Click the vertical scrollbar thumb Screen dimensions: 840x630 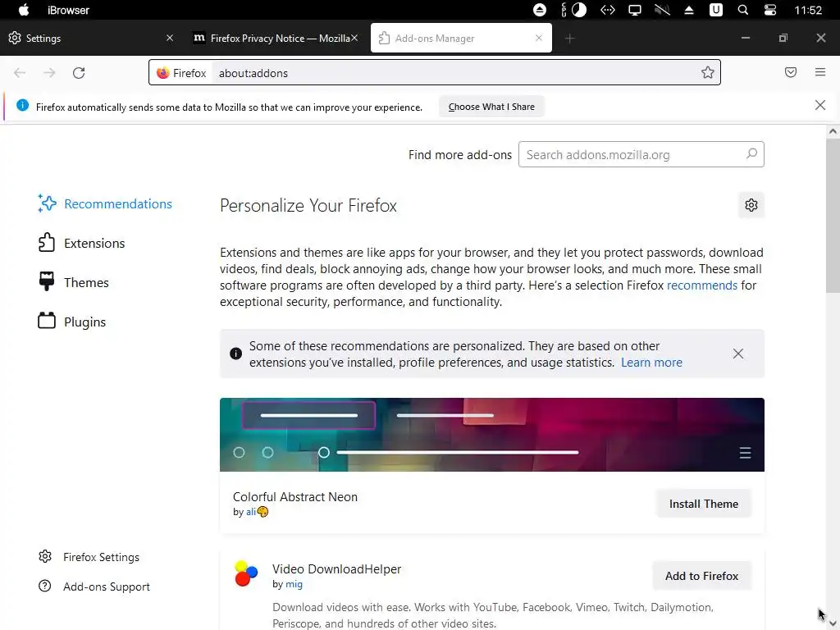pos(833,214)
